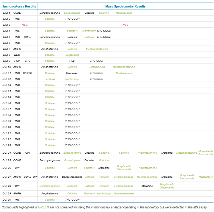The image size is (214, 212).
Task: Click the DUI 30 row label
Action: click(7, 200)
